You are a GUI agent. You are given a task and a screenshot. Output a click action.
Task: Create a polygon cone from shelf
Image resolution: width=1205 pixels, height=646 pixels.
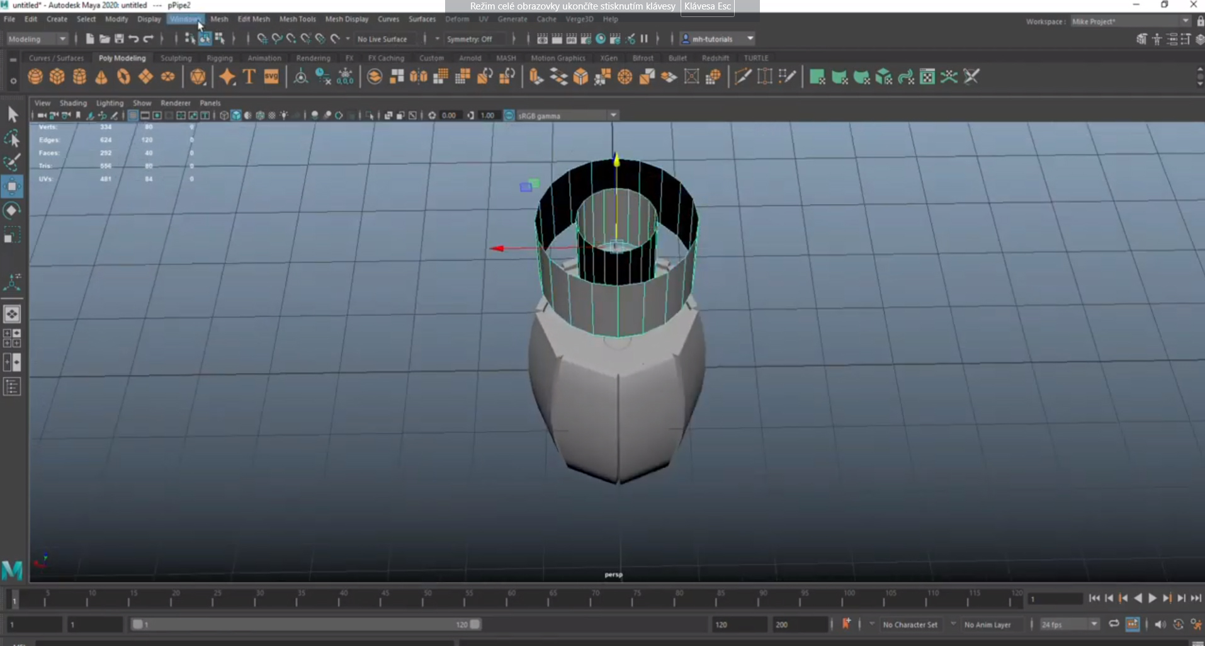tap(101, 77)
